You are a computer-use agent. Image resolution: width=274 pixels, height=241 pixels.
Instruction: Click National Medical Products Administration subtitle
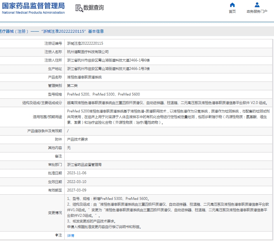point(33,13)
